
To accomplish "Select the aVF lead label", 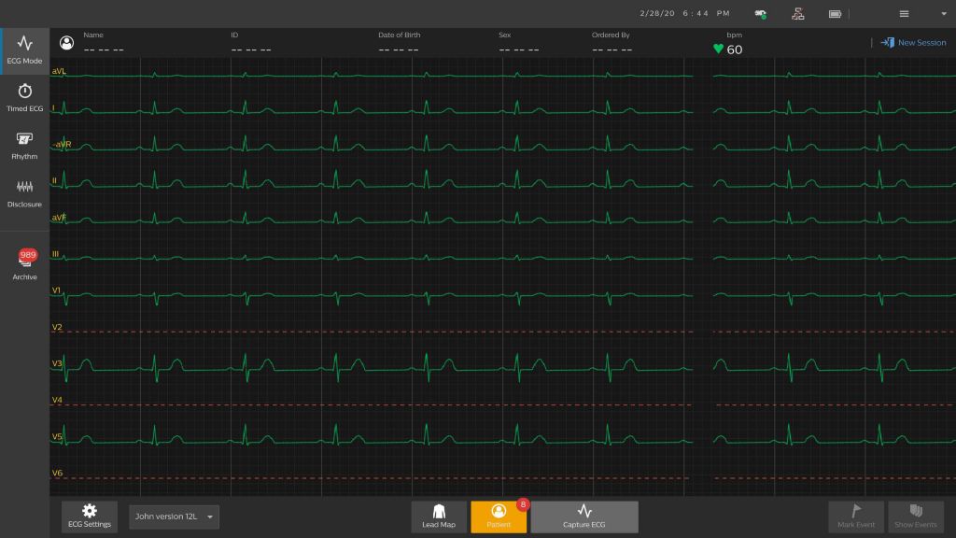I will coord(59,217).
